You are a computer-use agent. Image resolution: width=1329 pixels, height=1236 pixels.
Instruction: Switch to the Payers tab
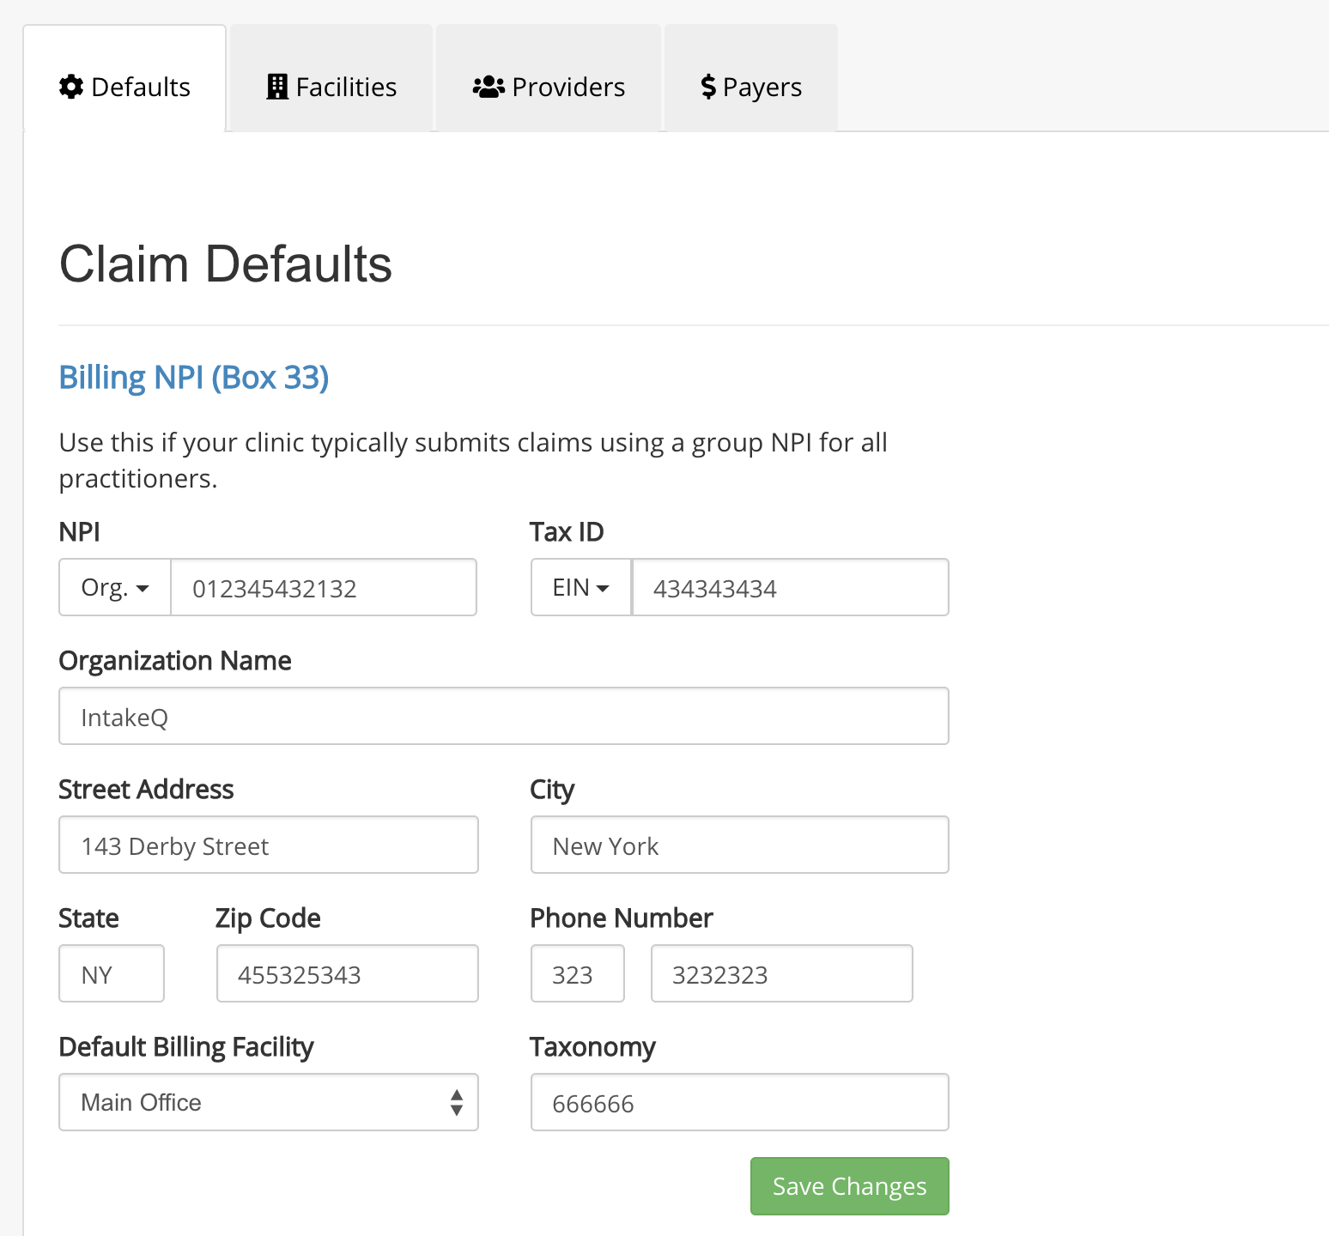[x=751, y=87]
